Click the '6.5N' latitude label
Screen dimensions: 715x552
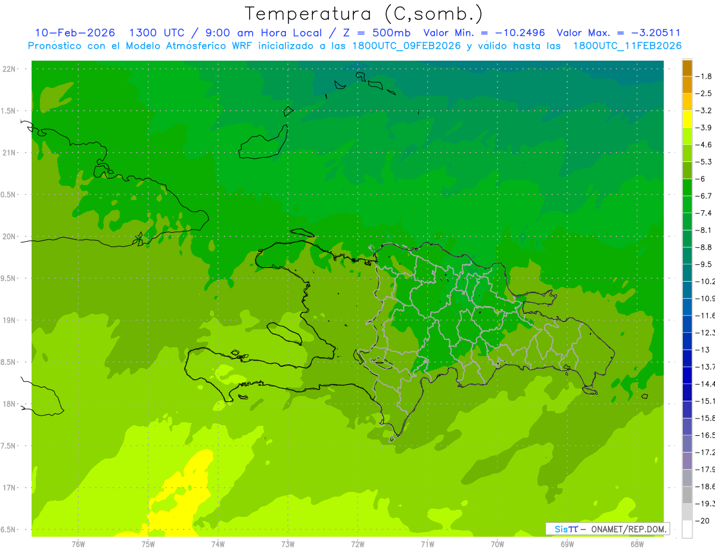pos(10,530)
